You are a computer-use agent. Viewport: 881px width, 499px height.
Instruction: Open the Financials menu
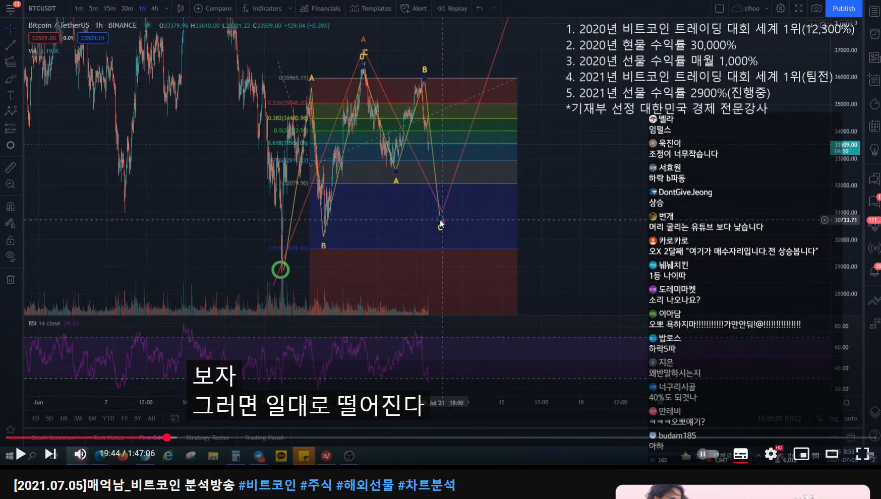point(320,8)
